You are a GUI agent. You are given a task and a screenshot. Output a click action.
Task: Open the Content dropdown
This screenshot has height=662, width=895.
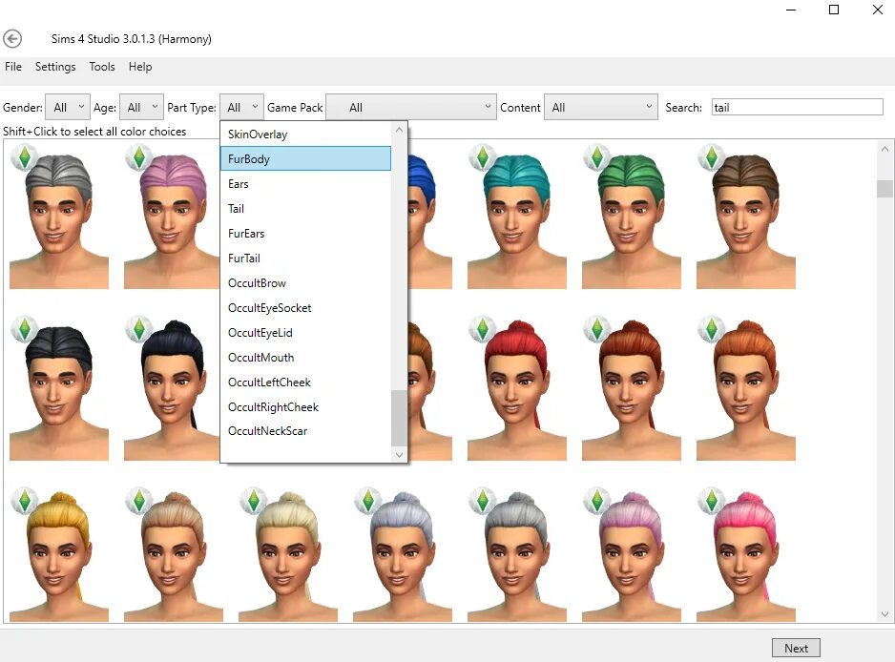[601, 107]
